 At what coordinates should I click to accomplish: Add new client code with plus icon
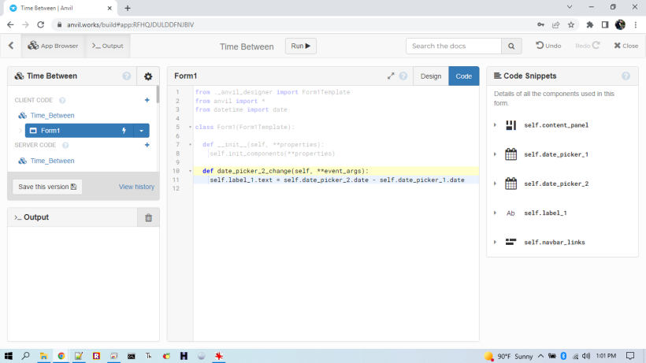[x=147, y=100]
